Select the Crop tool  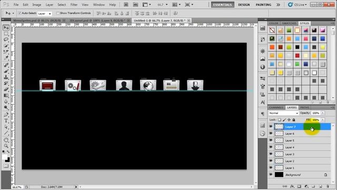6,52
